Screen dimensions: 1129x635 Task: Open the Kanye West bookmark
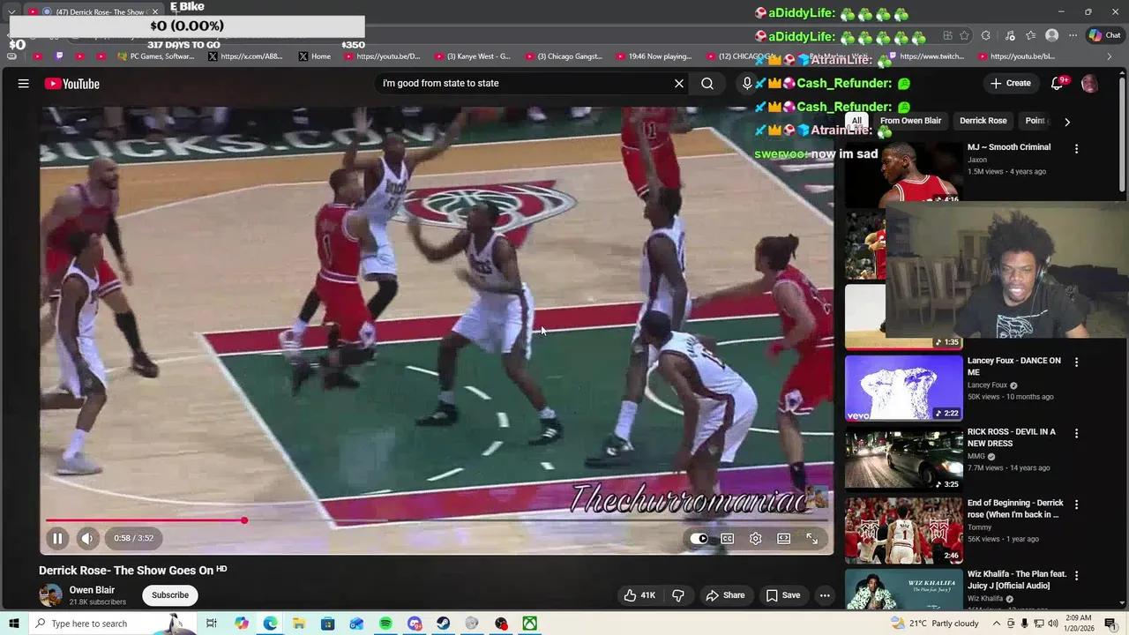(473, 56)
